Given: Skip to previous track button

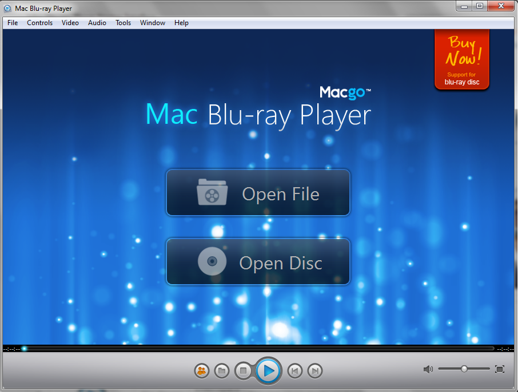Looking at the screenshot, I should tap(294, 371).
